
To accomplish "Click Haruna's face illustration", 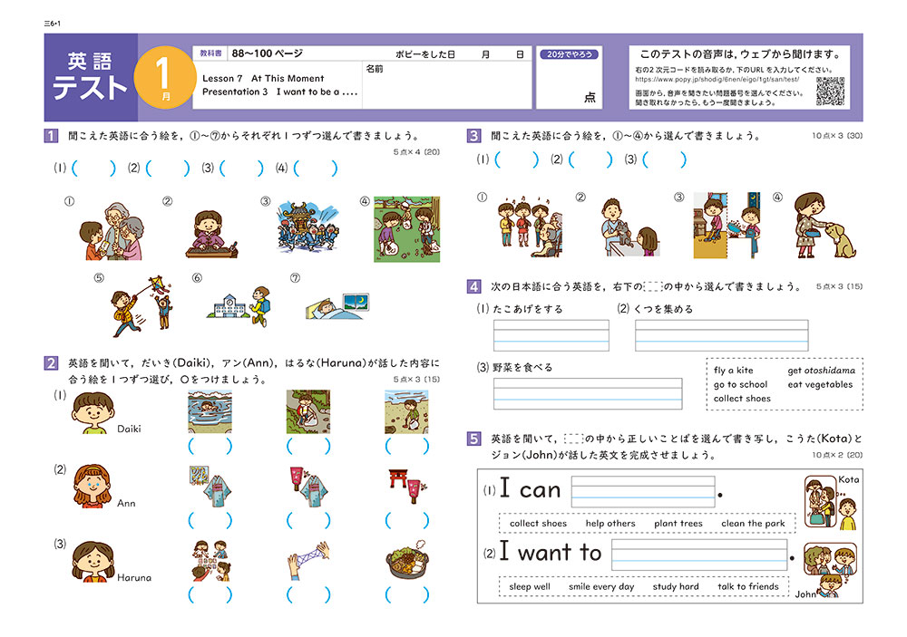I will point(93,561).
